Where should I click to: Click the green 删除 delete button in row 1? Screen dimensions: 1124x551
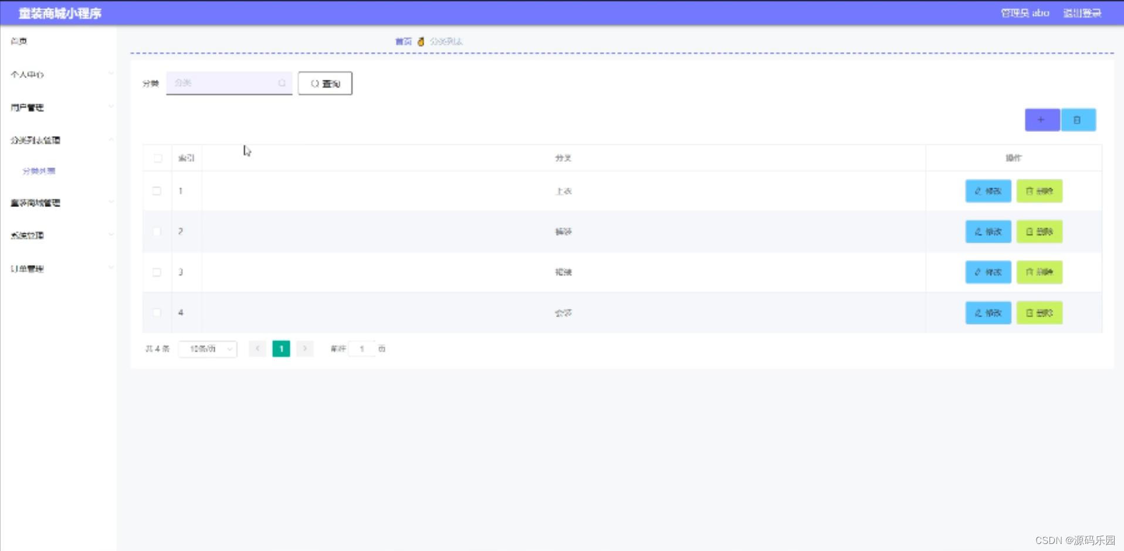[x=1040, y=191]
